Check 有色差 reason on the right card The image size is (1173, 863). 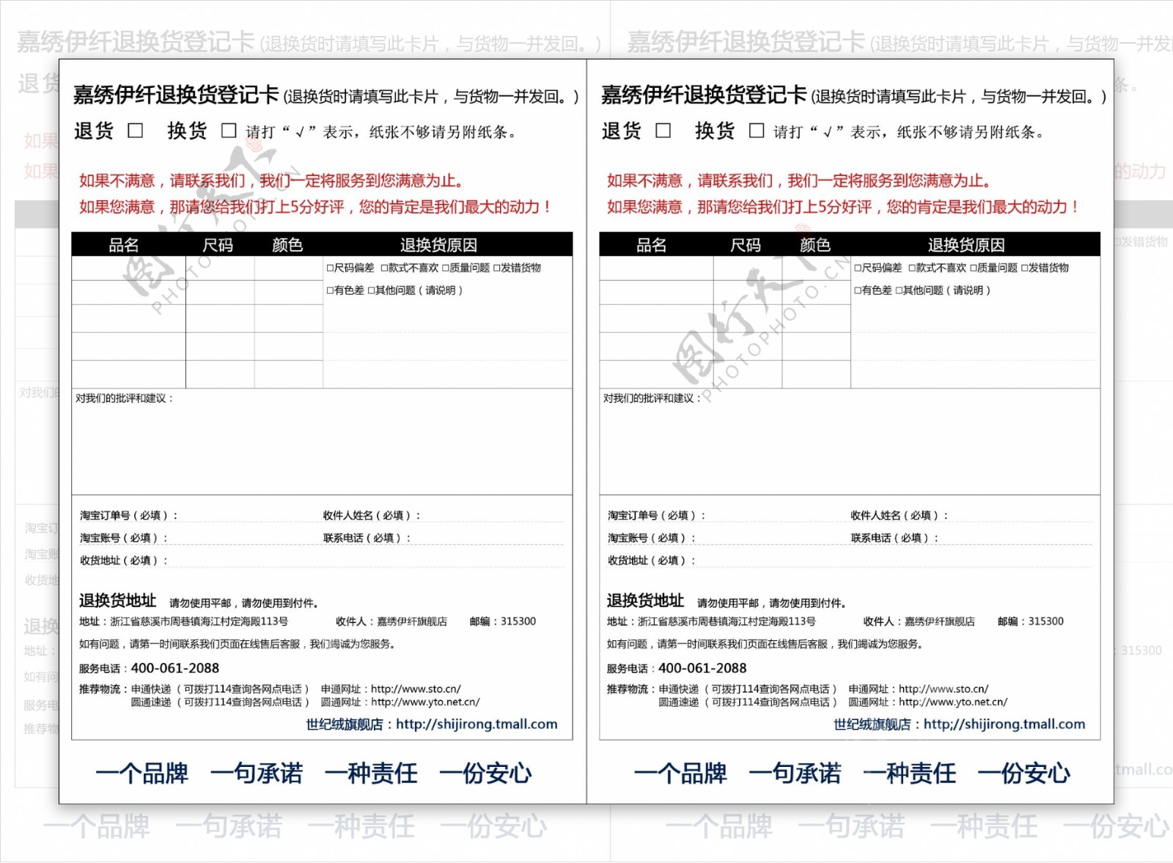(x=858, y=291)
